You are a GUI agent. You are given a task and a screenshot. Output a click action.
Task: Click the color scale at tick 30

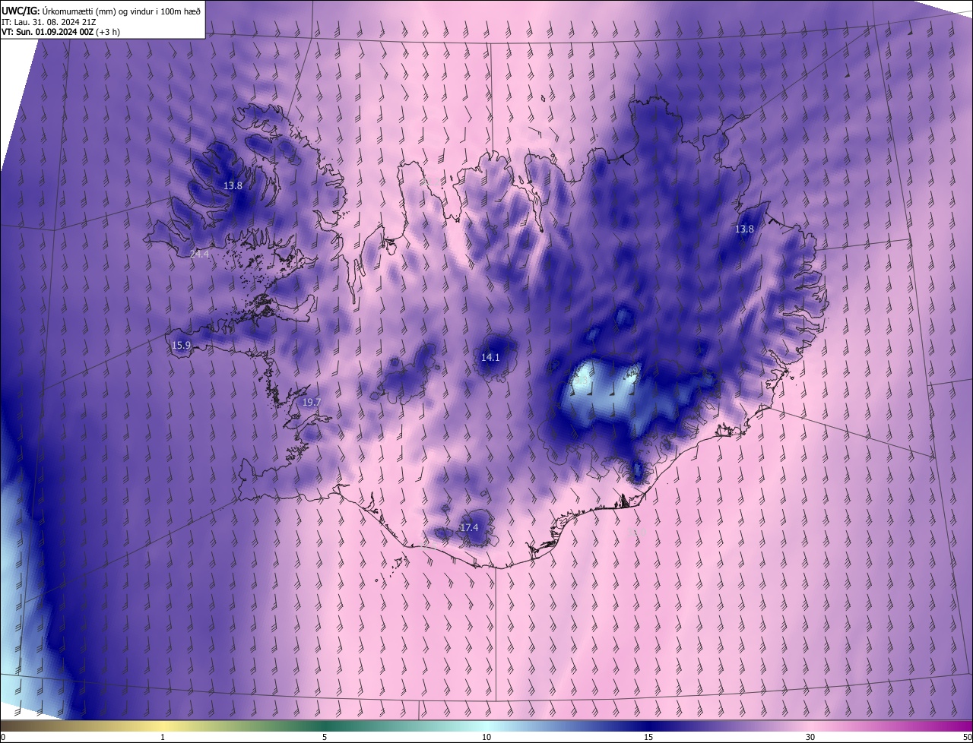810,737
